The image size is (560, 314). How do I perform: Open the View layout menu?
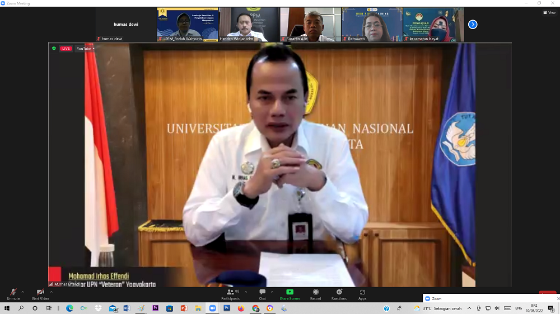pyautogui.click(x=549, y=12)
